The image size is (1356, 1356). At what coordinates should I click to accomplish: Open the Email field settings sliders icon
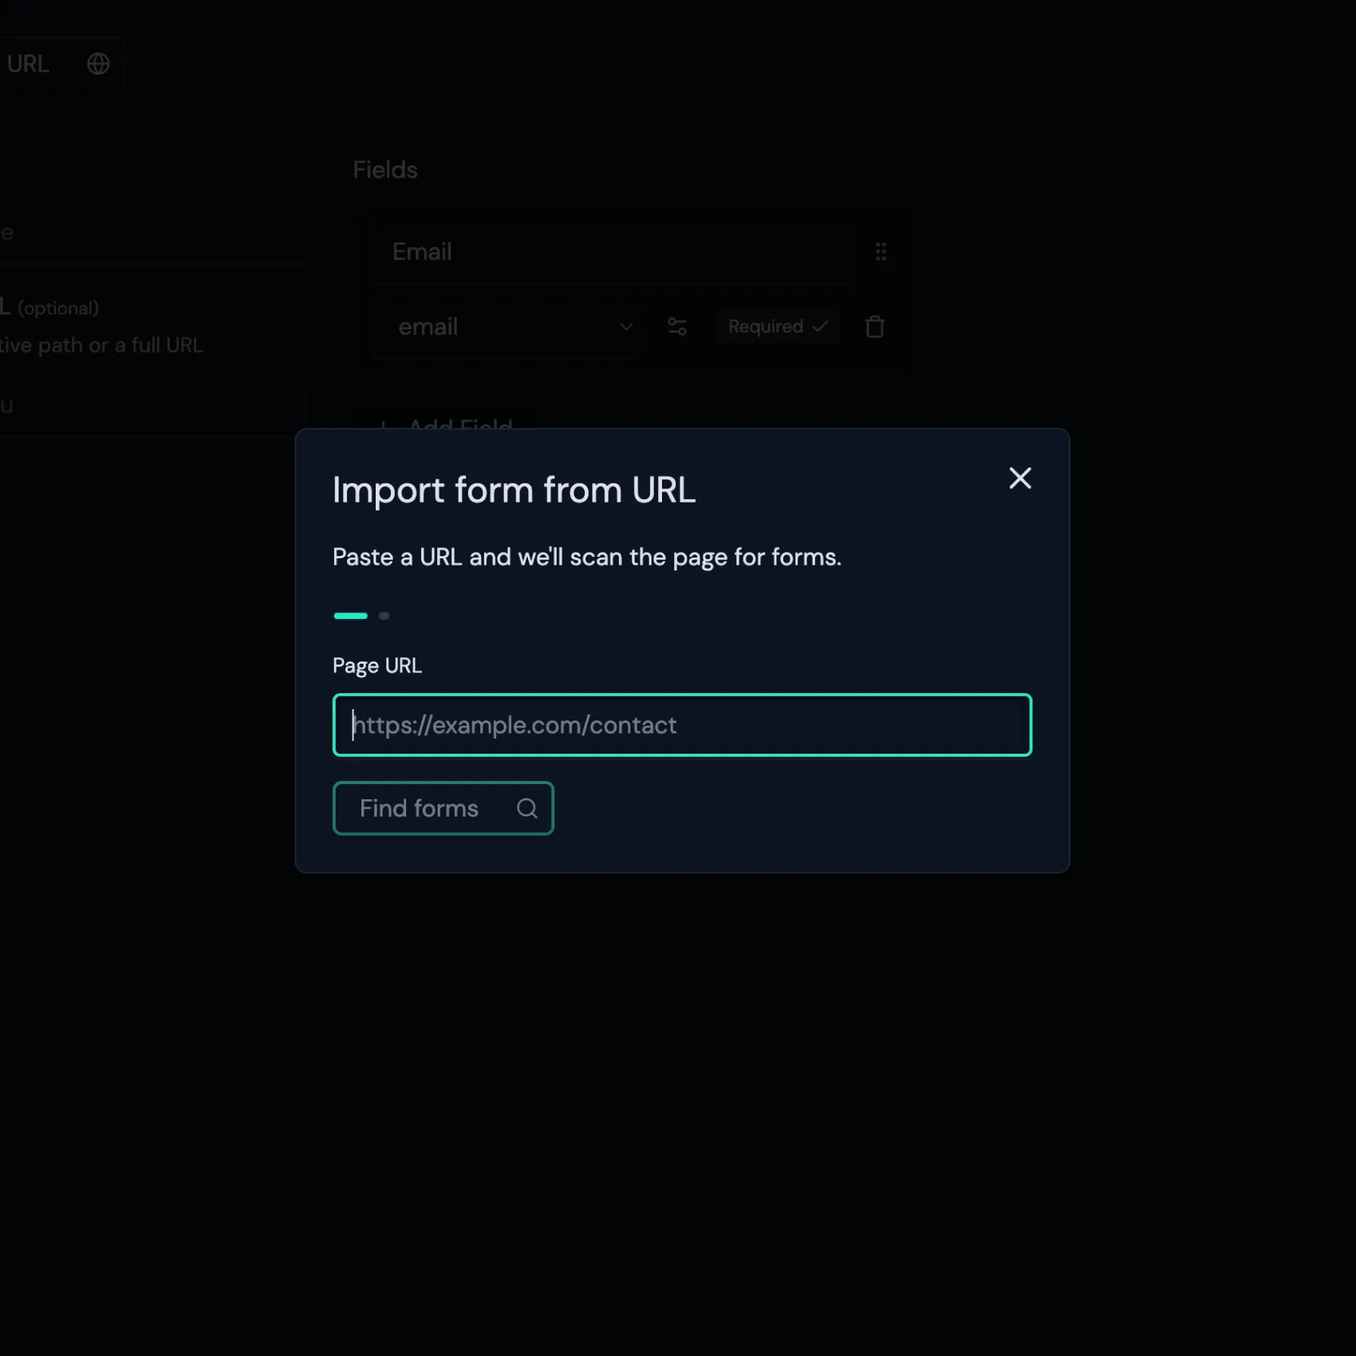677,327
